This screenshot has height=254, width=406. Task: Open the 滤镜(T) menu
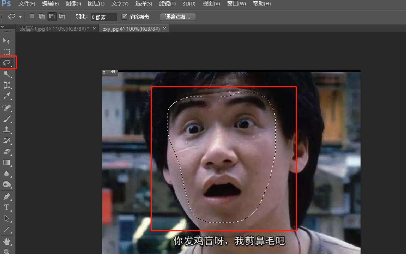(168, 4)
